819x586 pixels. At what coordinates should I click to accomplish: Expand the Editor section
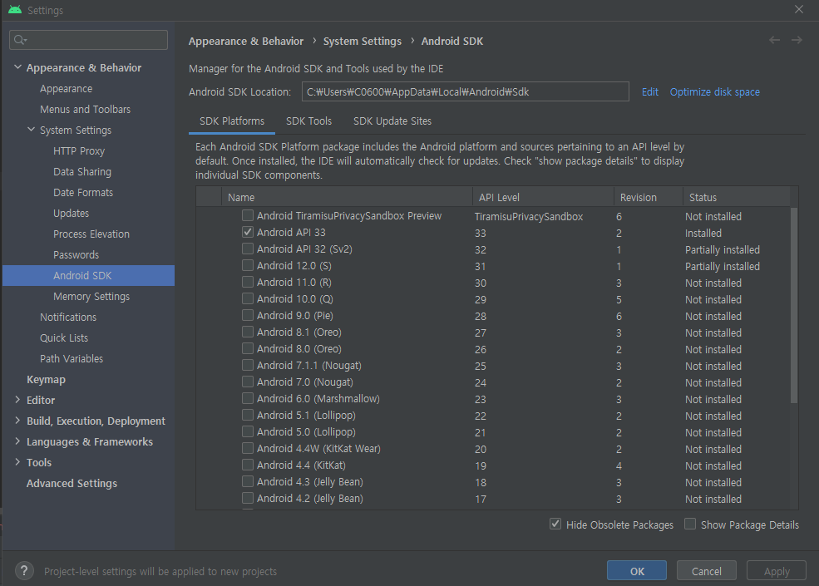(17, 400)
